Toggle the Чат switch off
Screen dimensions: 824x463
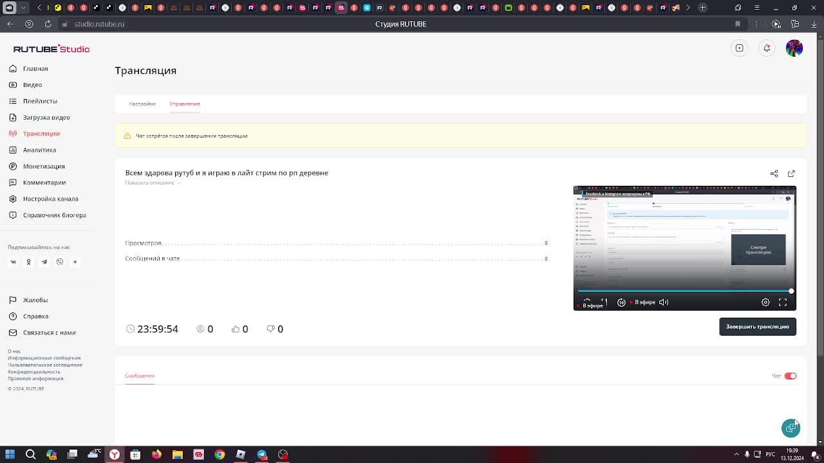(791, 376)
